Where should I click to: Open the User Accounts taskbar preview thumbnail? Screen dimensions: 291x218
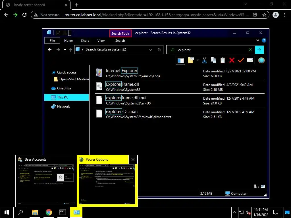46,181
